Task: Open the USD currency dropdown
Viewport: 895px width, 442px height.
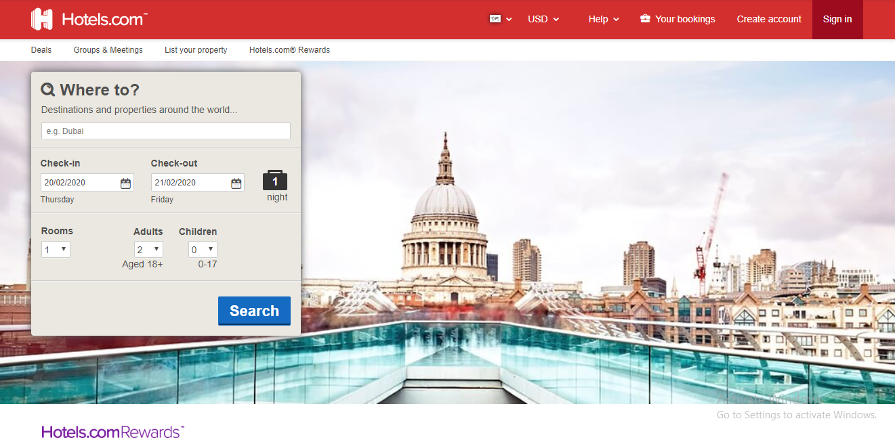Action: 543,19
